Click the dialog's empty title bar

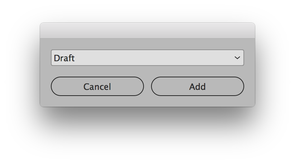click(x=147, y=30)
